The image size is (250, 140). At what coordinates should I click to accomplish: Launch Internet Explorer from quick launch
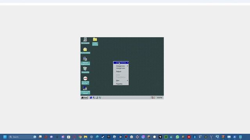(91, 98)
